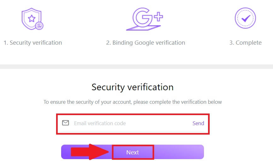Click the envelope icon in the code field
This screenshot has width=273, height=161.
click(x=66, y=123)
